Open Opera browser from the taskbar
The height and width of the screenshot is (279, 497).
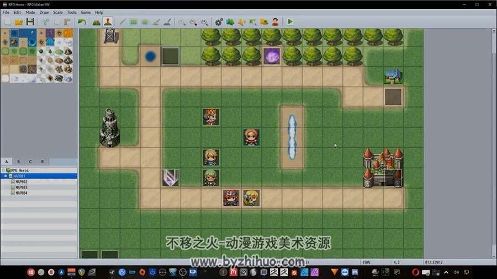[415, 272]
